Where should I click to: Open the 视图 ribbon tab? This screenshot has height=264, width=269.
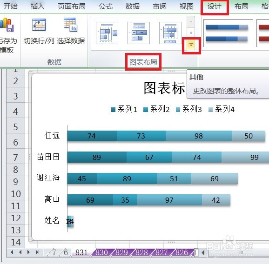[187, 7]
